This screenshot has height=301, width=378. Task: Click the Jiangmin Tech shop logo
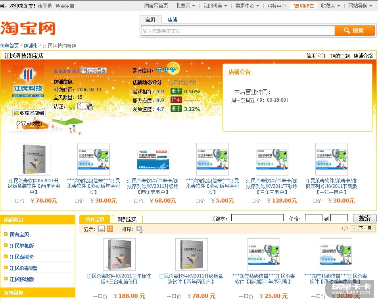28,81
